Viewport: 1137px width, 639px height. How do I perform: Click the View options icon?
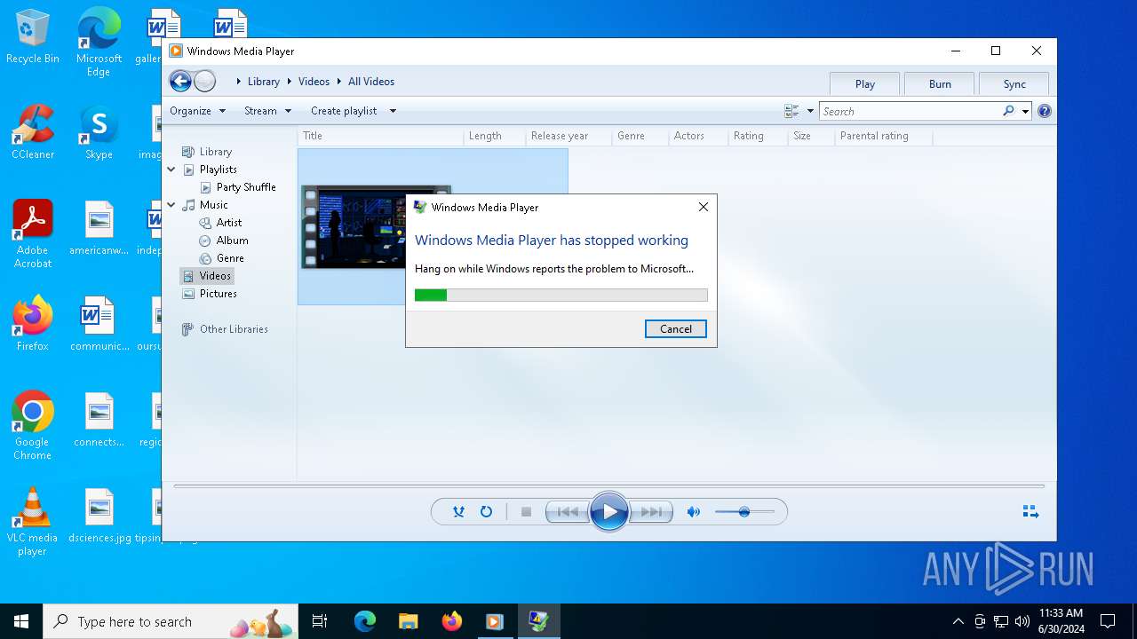pyautogui.click(x=791, y=111)
